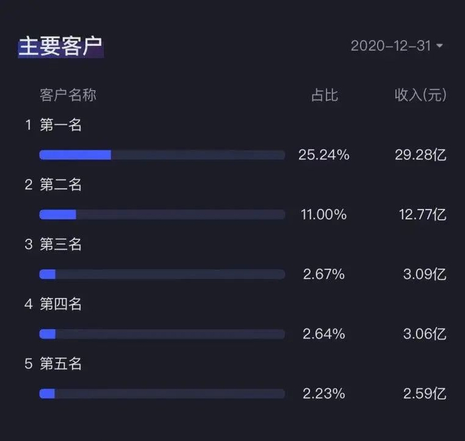Click the 主要客户 section title
Viewport: 465px width, 441px height.
(x=60, y=47)
